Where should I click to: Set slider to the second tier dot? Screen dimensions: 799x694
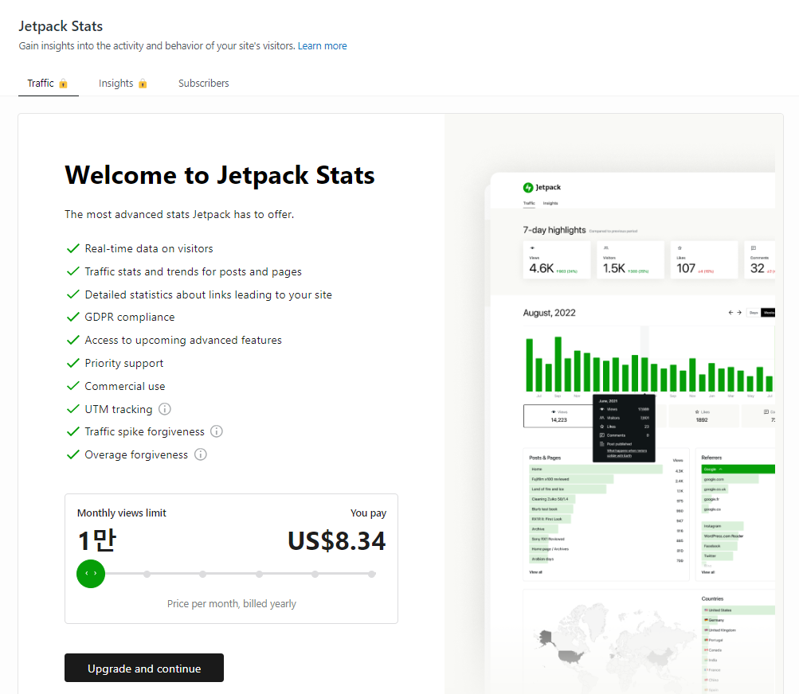pos(147,574)
